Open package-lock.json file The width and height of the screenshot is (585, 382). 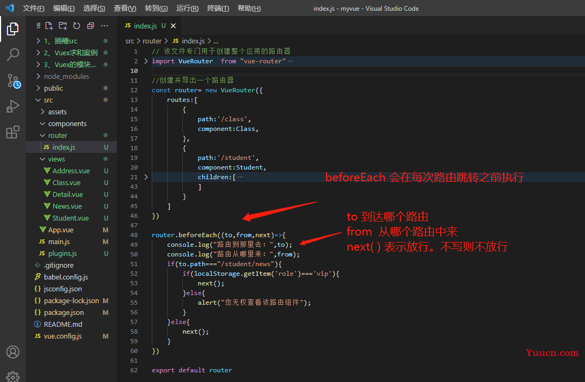tap(71, 300)
